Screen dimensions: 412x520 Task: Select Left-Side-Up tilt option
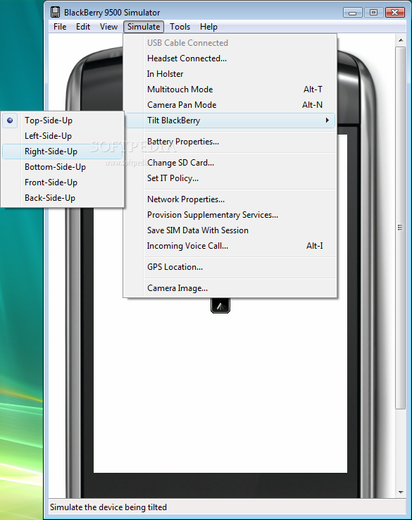[62, 136]
